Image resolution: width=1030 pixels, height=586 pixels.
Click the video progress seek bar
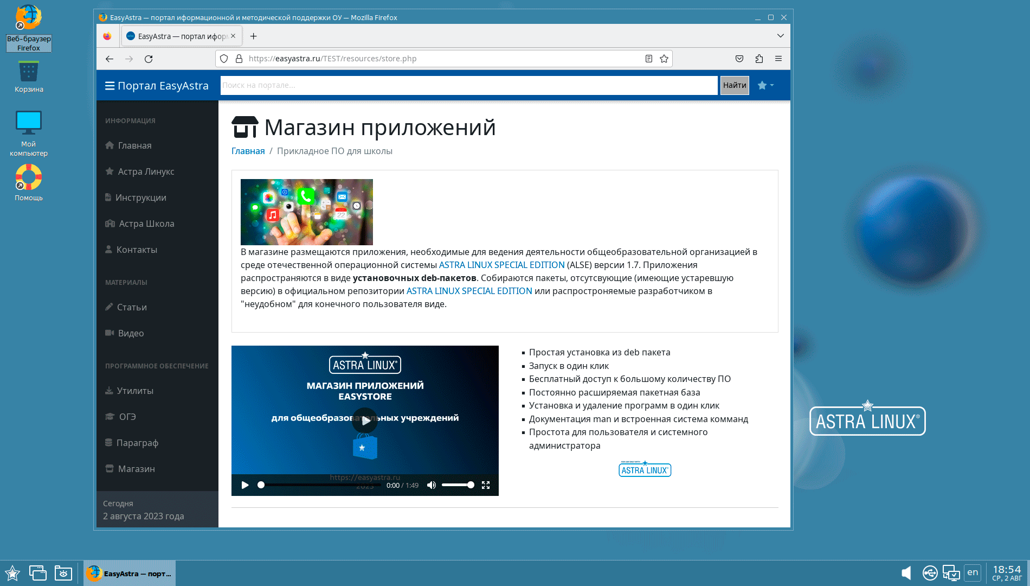point(320,485)
